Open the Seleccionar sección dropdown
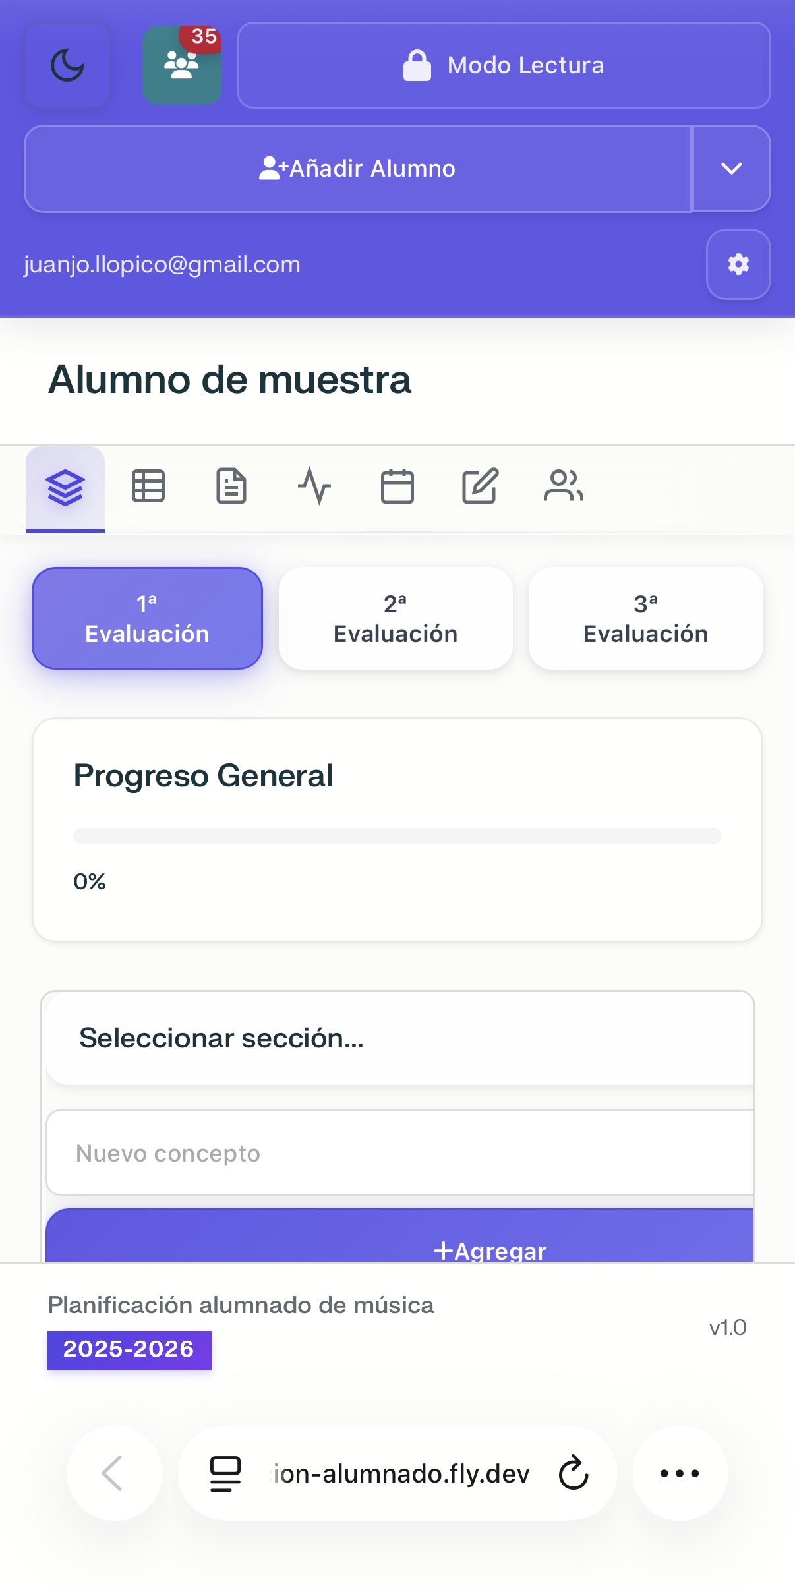 coord(399,1038)
